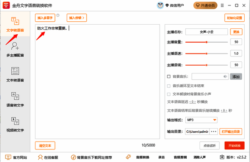Open the 文本转语音 sidebar tab
This screenshot has width=250, height=162.
pyautogui.click(x=15, y=75)
